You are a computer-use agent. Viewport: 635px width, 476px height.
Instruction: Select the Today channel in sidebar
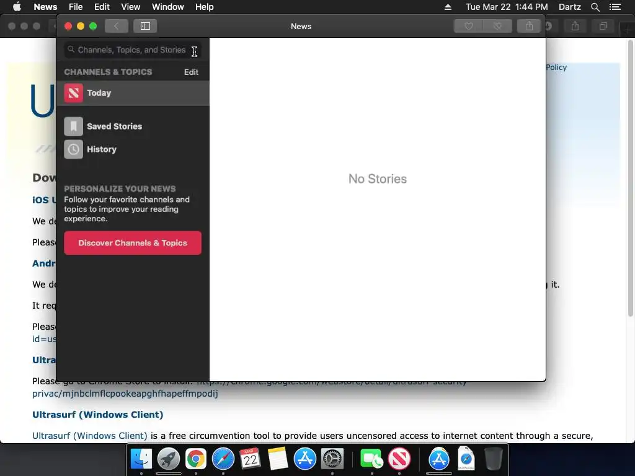[133, 93]
